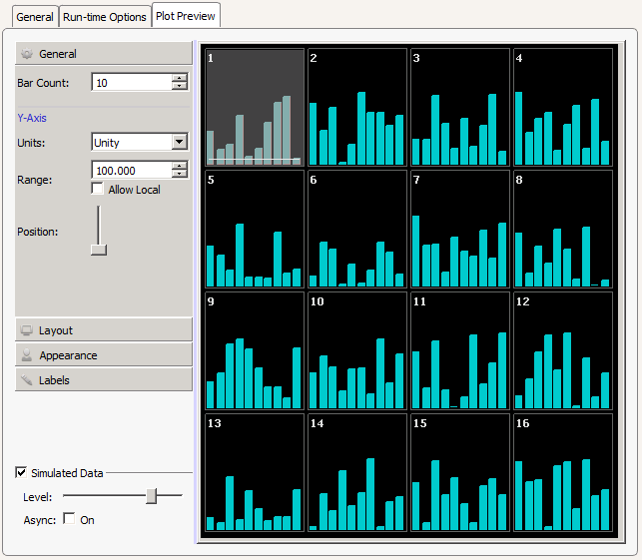Select plot 8 in the preview grid
Image resolution: width=642 pixels, height=560 pixels.
click(563, 229)
